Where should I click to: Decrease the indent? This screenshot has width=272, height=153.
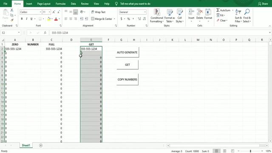(81, 19)
